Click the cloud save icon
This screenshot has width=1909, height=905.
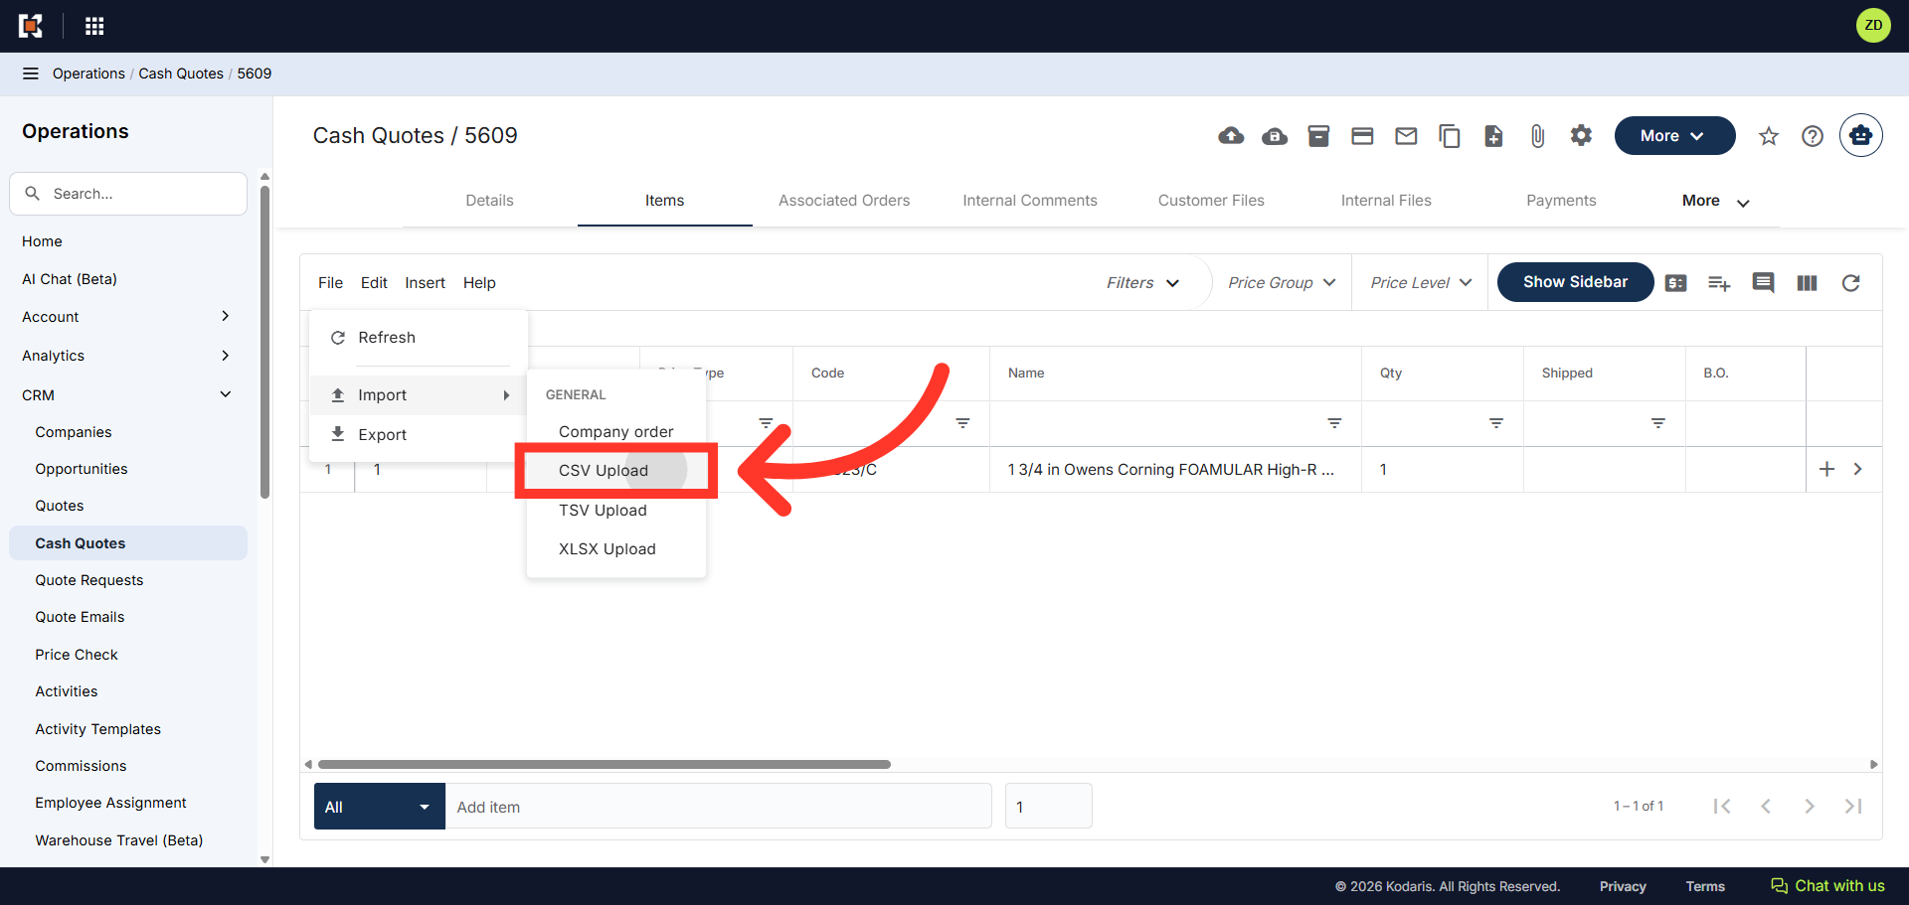1275,136
